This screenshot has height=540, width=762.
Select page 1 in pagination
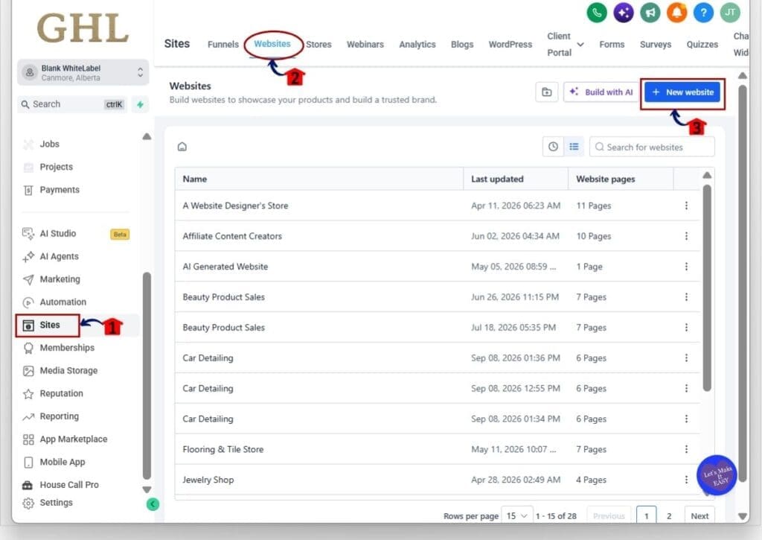pos(647,515)
